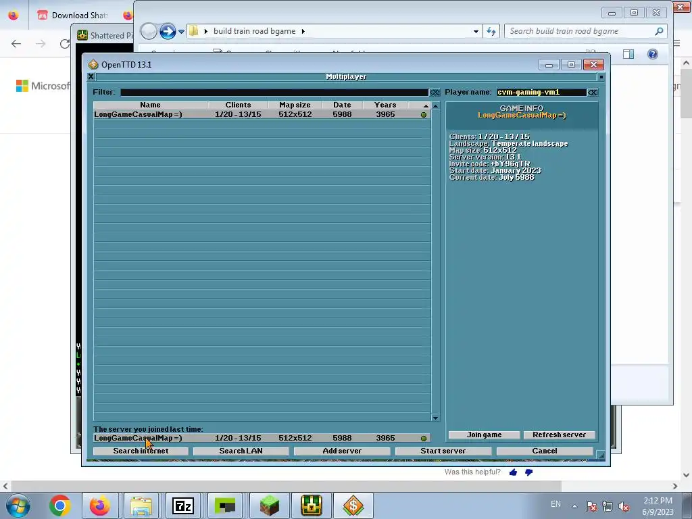Open Firefox from the taskbar

click(x=100, y=505)
